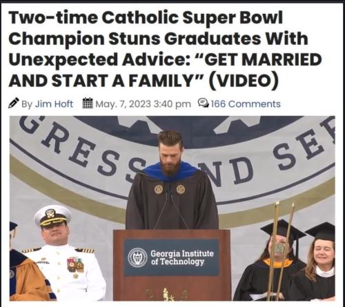Click the Georgia Tech seal on the podium
345x307 pixels.
pos(137,257)
